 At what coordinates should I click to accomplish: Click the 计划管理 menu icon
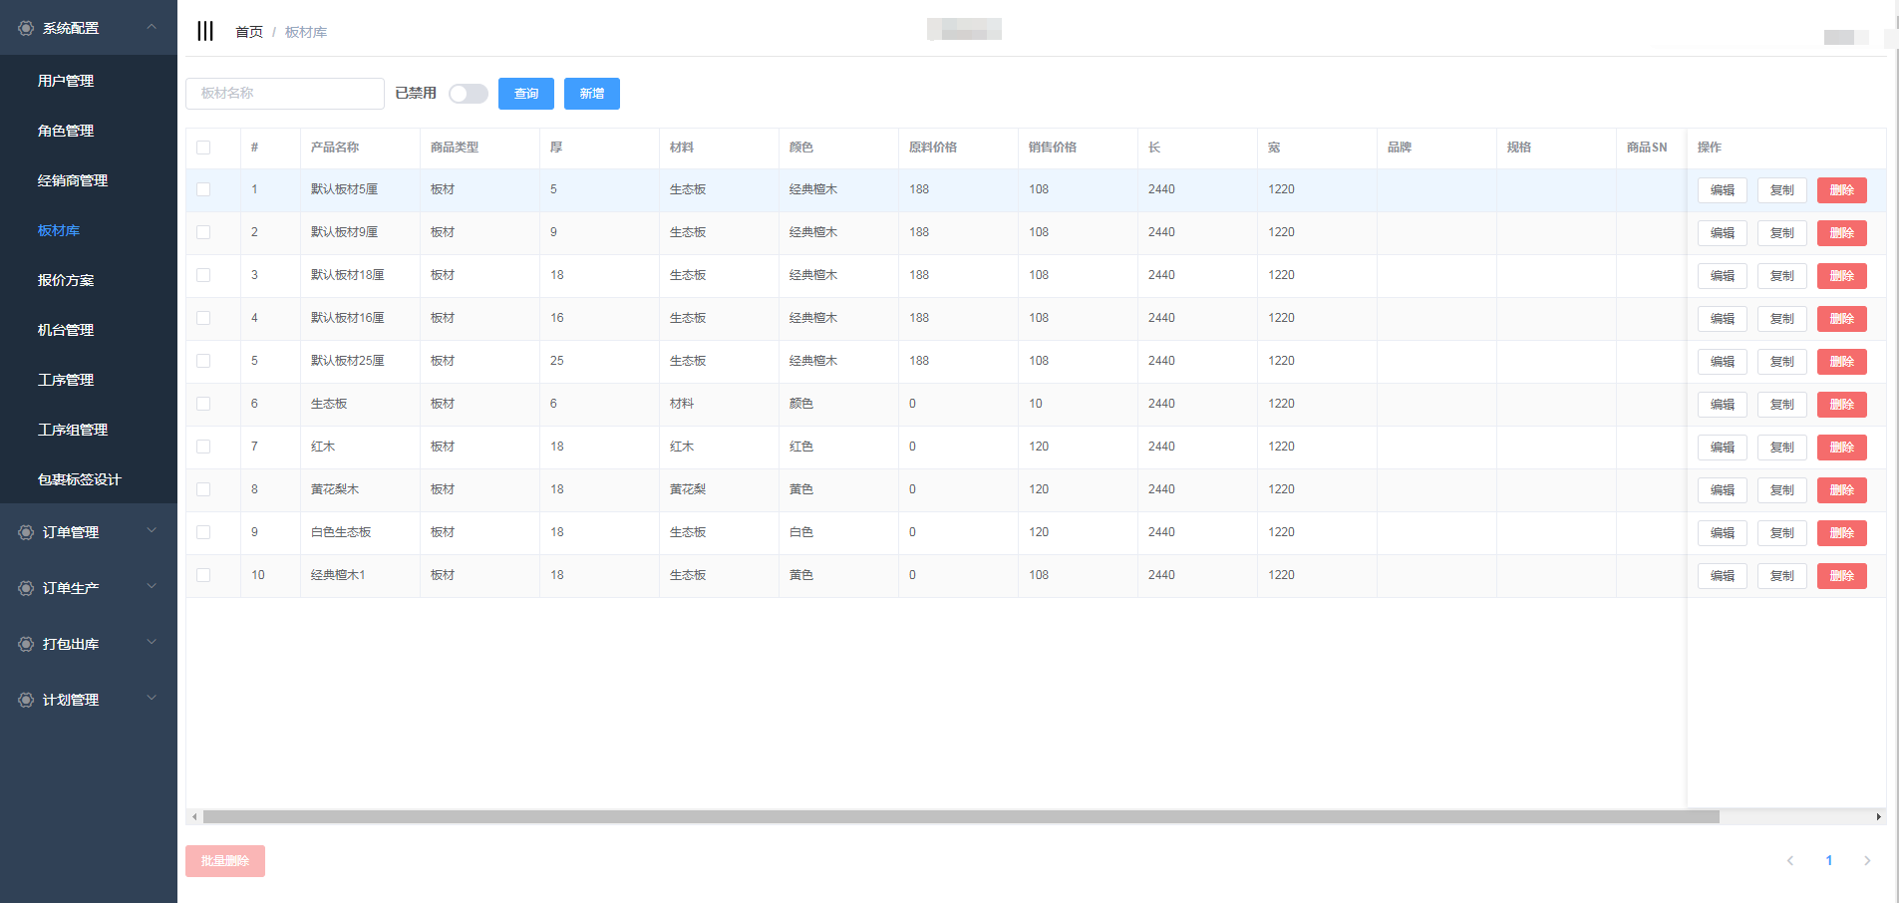[26, 700]
